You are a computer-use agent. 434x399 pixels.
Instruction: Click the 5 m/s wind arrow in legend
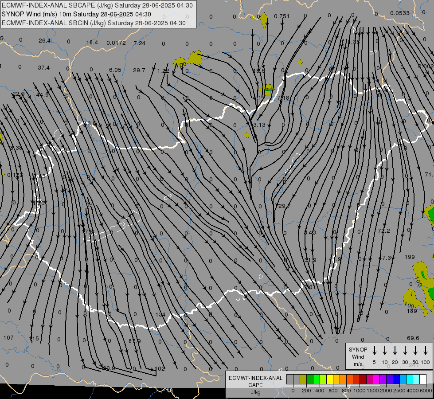[374, 351]
